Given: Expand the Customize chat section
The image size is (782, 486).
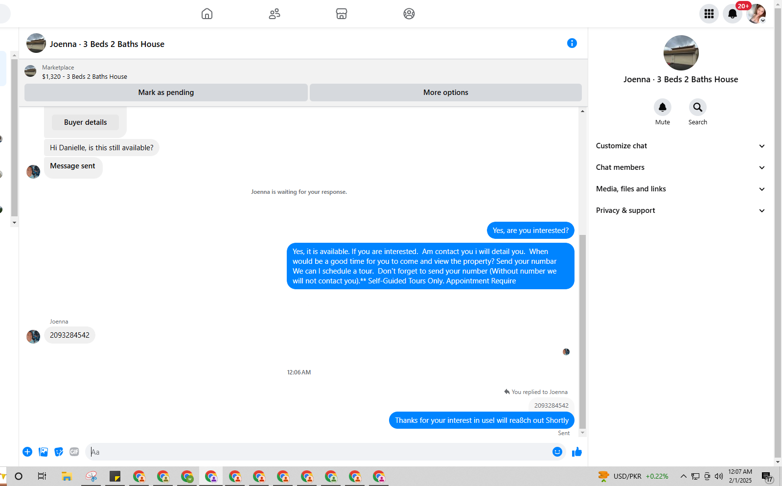Looking at the screenshot, I should pyautogui.click(x=680, y=146).
